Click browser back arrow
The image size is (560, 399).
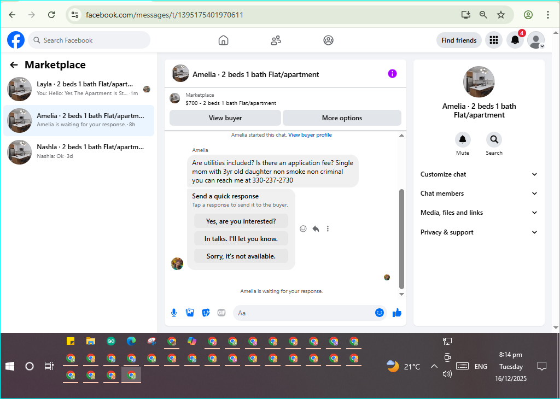coord(12,15)
